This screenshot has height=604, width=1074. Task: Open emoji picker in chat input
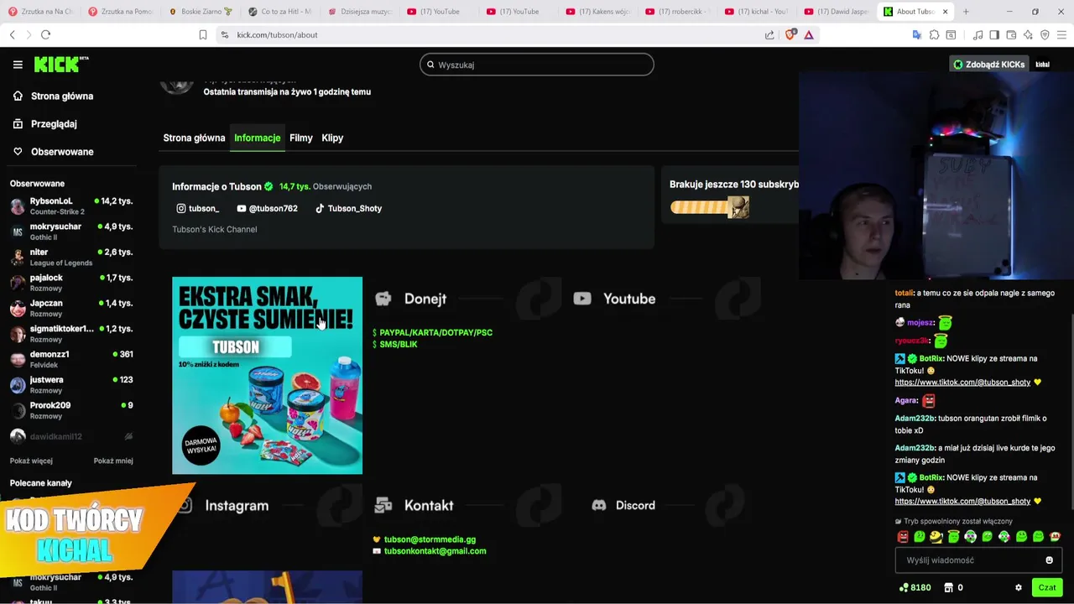[x=1049, y=560]
